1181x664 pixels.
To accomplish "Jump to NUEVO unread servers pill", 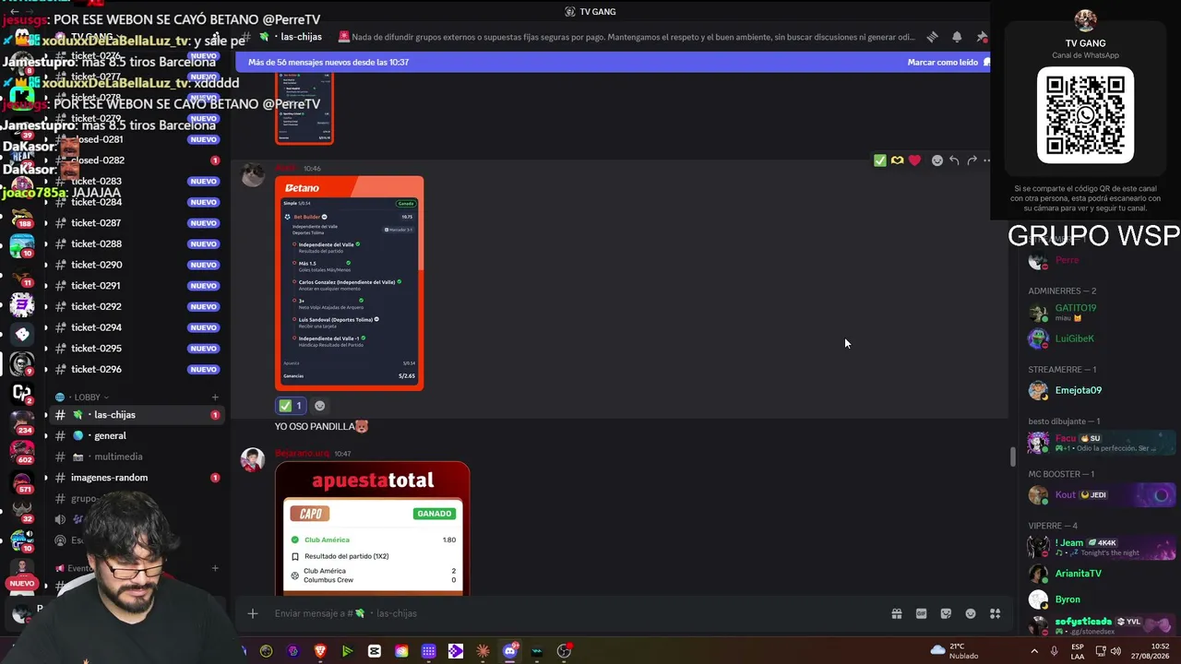I will [x=21, y=583].
